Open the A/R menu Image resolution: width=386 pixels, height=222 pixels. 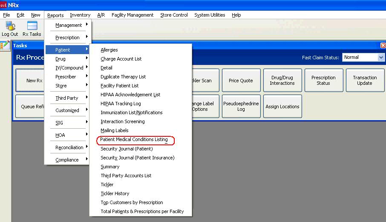point(101,15)
